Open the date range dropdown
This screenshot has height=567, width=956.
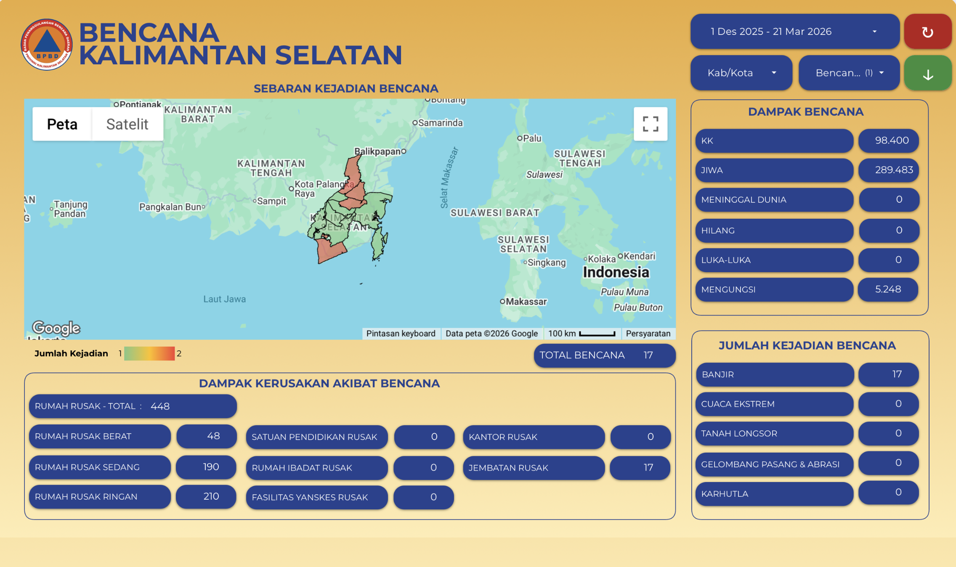(x=794, y=32)
